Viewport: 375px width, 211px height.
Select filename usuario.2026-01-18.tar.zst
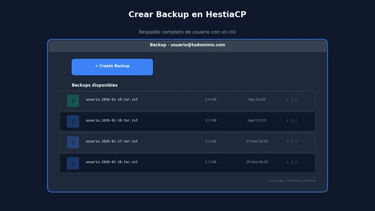pos(112,121)
